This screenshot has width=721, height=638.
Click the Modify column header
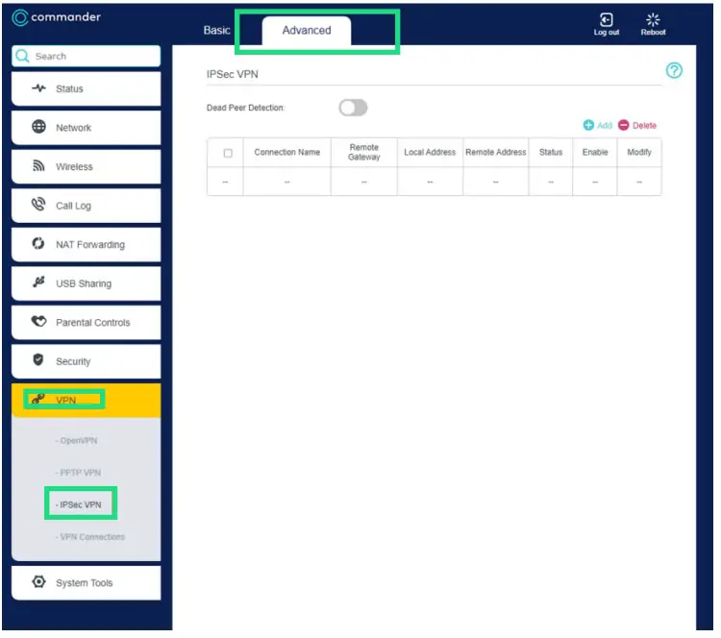[639, 153]
